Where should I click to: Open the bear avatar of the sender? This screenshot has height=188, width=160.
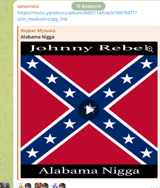tap(5, 185)
